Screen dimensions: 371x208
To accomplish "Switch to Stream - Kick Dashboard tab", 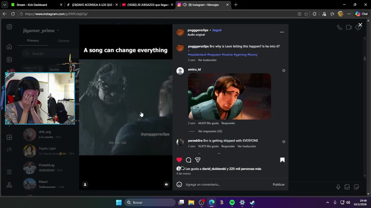I will click(x=36, y=5).
